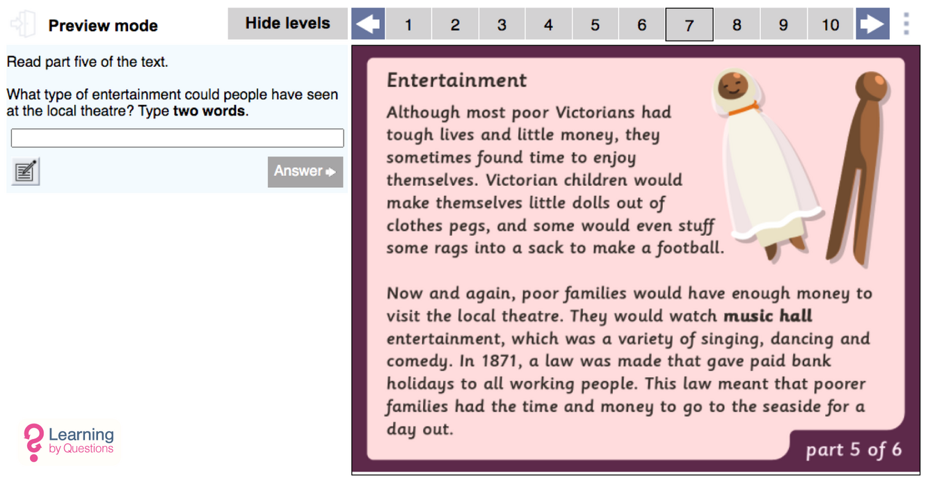Click the exit preview mode door icon
This screenshot has width=928, height=480.
[23, 24]
